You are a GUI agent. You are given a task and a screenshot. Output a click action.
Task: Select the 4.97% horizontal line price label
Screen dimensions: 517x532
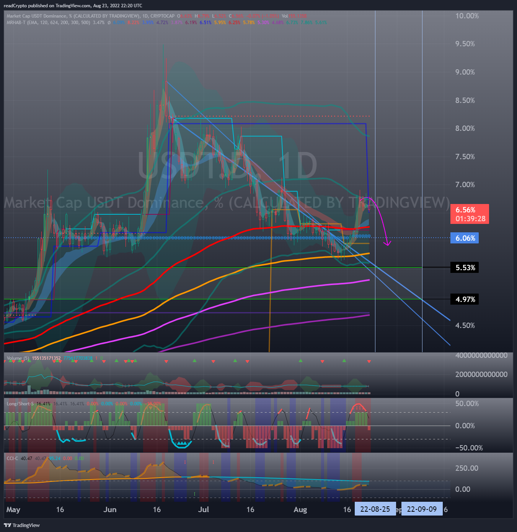pos(465,299)
